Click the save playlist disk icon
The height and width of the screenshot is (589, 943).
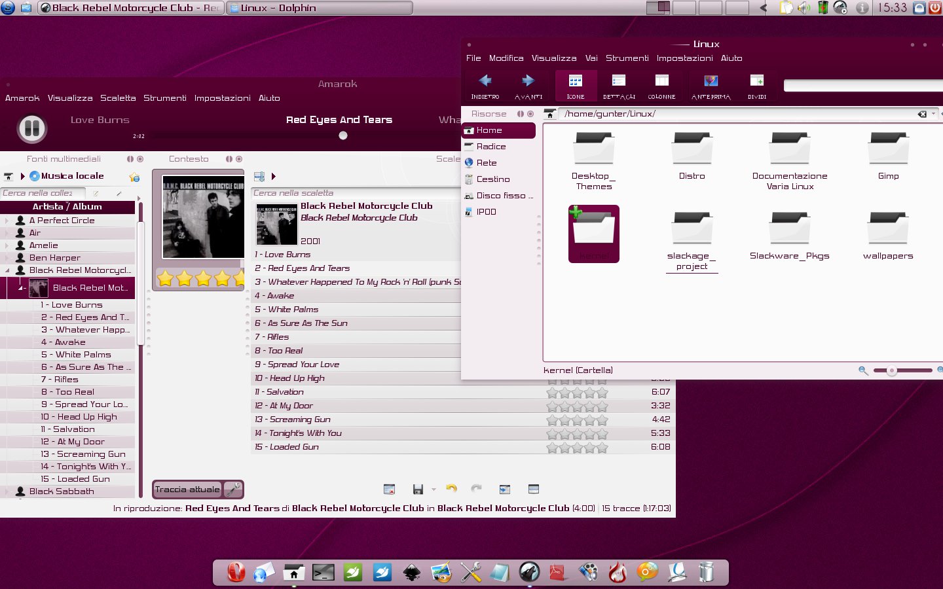tap(418, 489)
